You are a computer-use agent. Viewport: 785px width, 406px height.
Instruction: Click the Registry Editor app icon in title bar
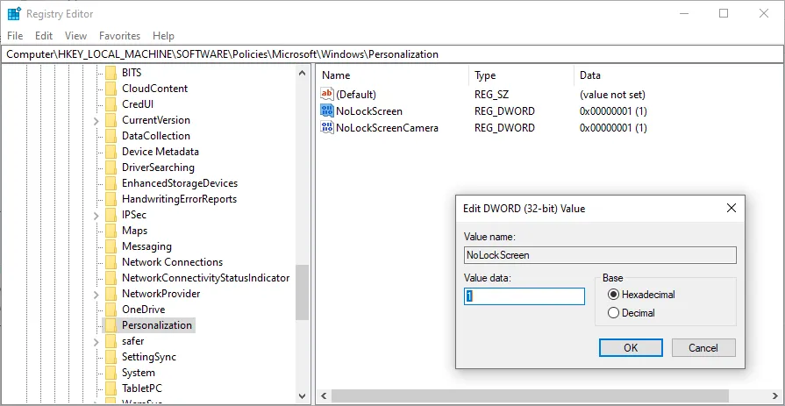[x=14, y=13]
